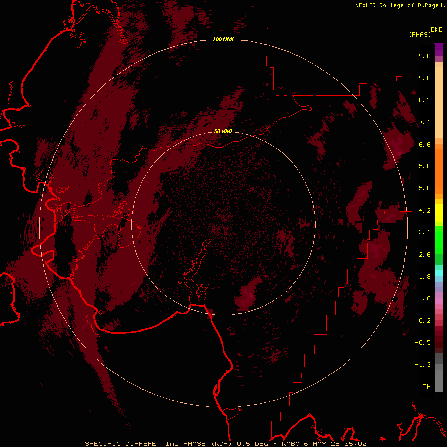Click the 9.0 value on the color scale
This screenshot has width=447, height=447.
pyautogui.click(x=425, y=78)
